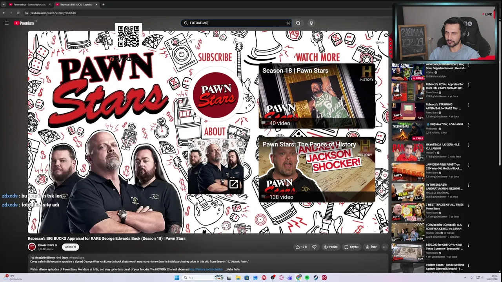This screenshot has height=282, width=502.
Task: Open the Pawn Stars channel name link
Action: (46, 245)
